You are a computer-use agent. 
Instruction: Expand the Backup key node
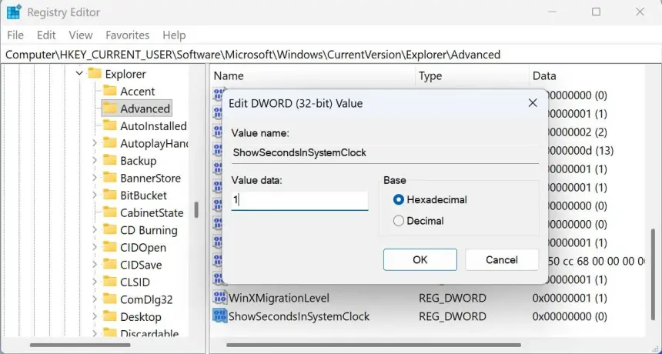tap(94, 161)
